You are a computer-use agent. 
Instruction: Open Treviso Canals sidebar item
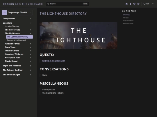pos(12,51)
